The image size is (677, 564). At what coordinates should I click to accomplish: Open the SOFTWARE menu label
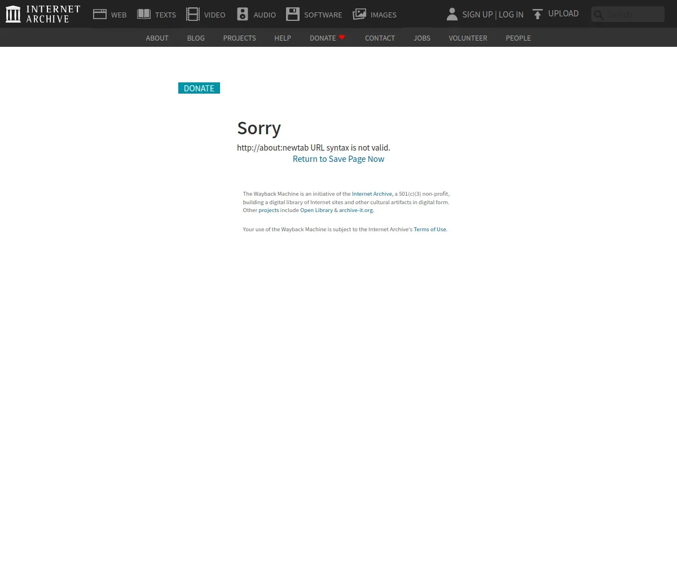(323, 15)
